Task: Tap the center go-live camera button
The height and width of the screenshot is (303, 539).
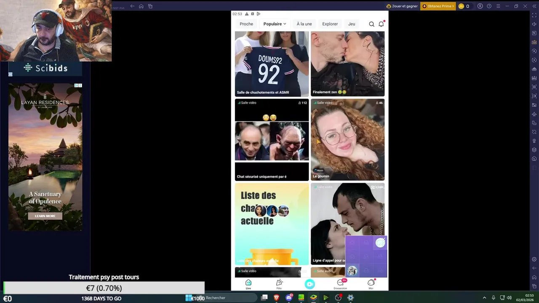Action: (x=310, y=284)
